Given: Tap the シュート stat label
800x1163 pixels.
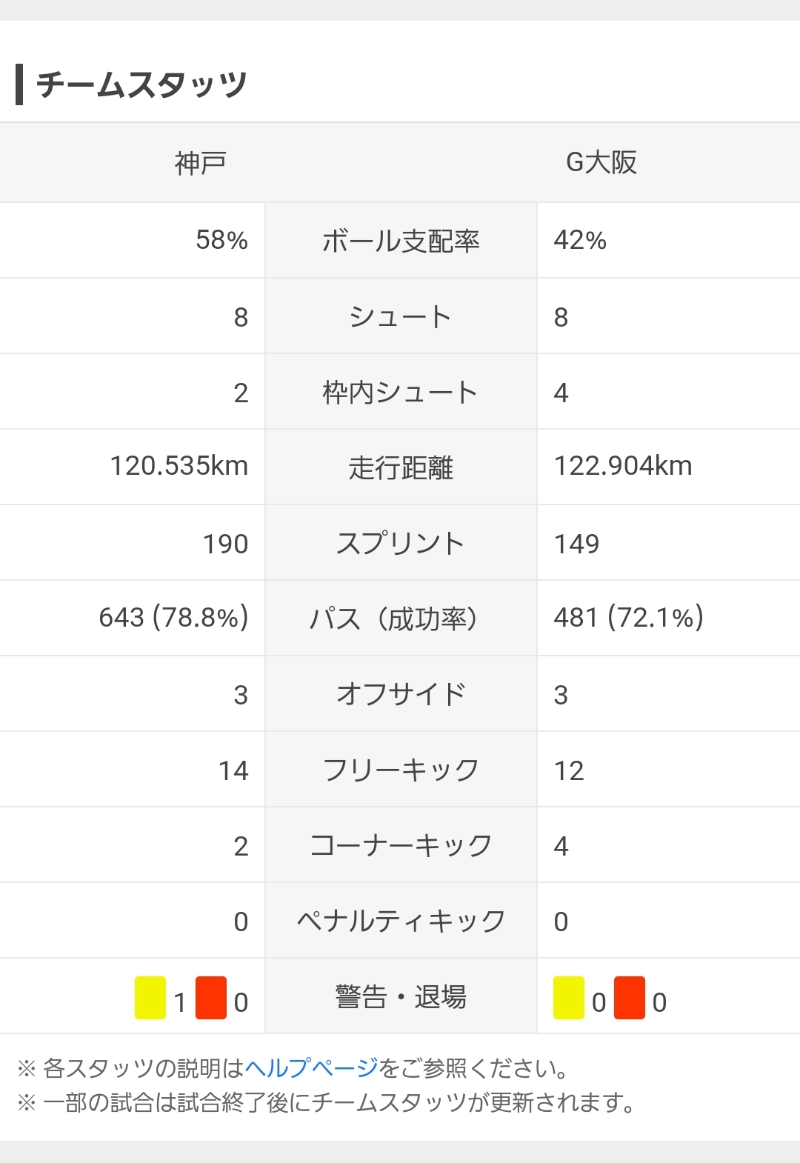Looking at the screenshot, I should [x=401, y=317].
